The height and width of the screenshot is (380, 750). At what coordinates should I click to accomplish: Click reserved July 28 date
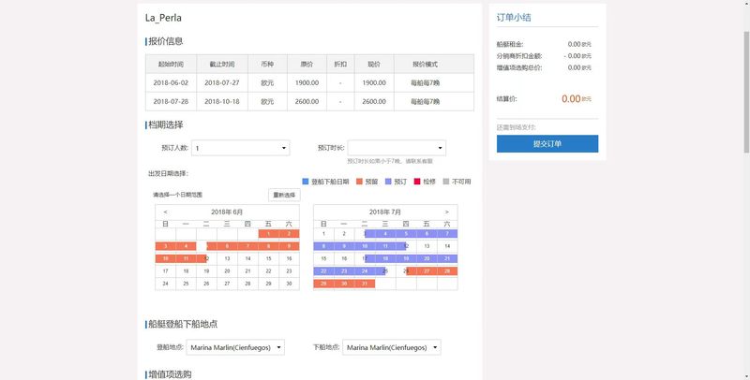(447, 271)
